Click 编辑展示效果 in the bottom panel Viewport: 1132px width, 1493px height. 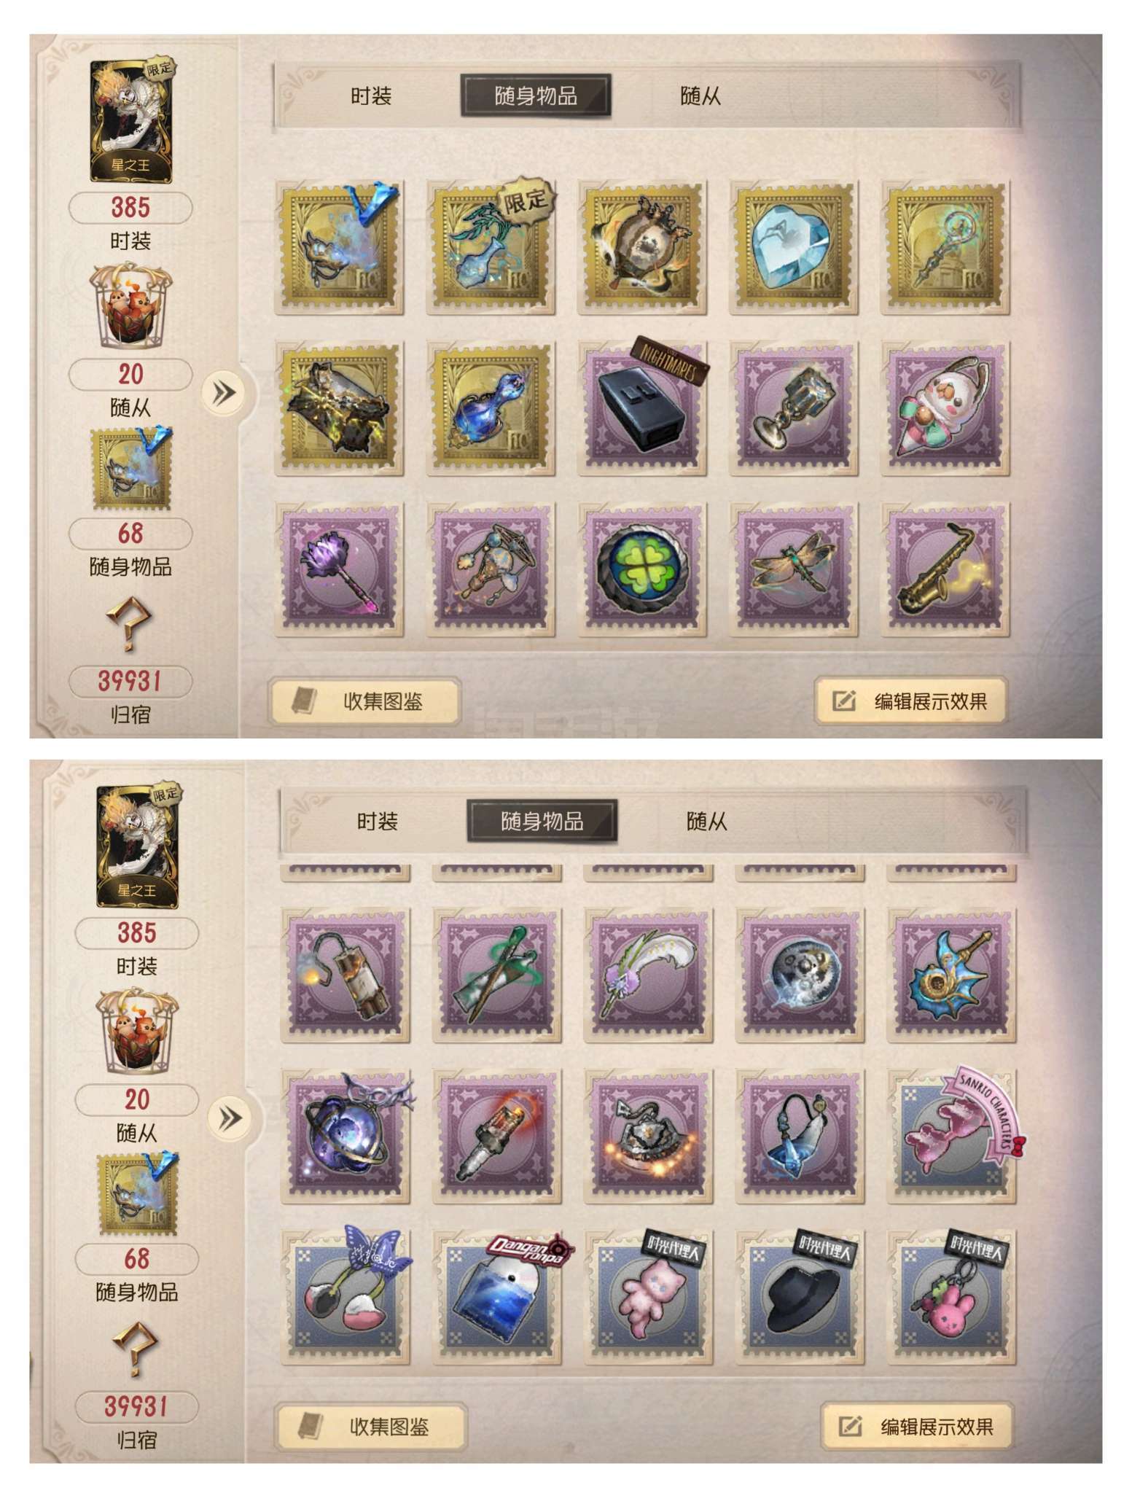point(917,1427)
